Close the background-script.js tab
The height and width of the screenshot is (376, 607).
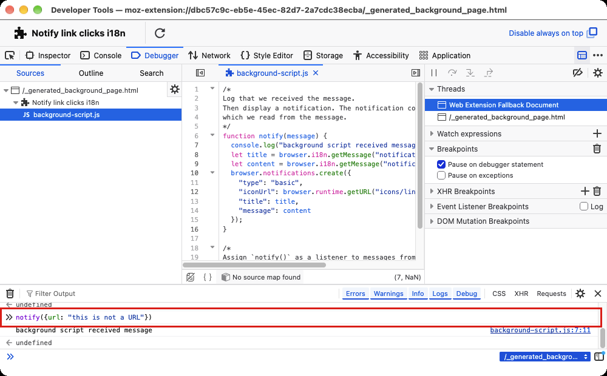click(316, 73)
